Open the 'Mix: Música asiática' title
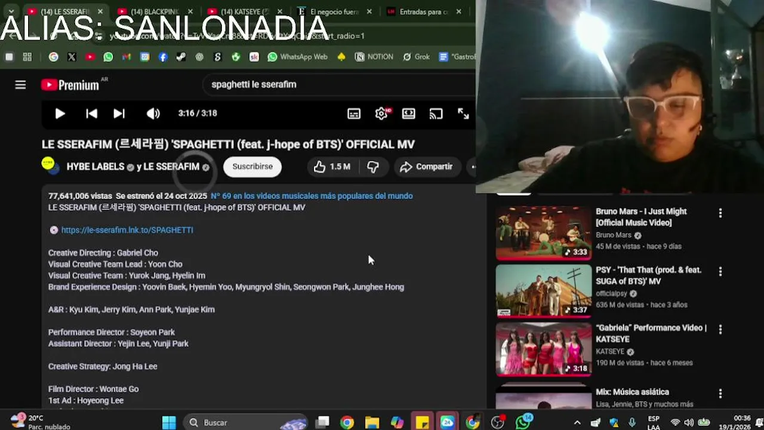This screenshot has width=764, height=430. tap(632, 392)
